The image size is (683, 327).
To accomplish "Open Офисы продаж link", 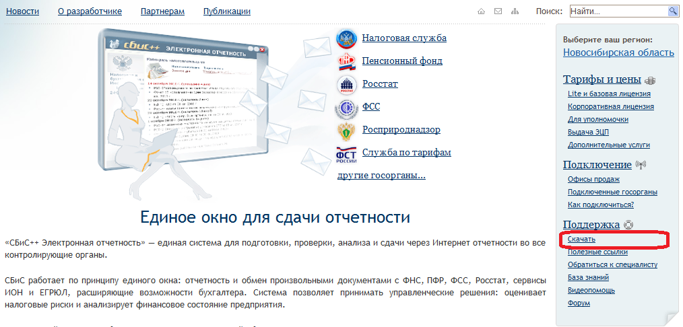I will (x=593, y=179).
